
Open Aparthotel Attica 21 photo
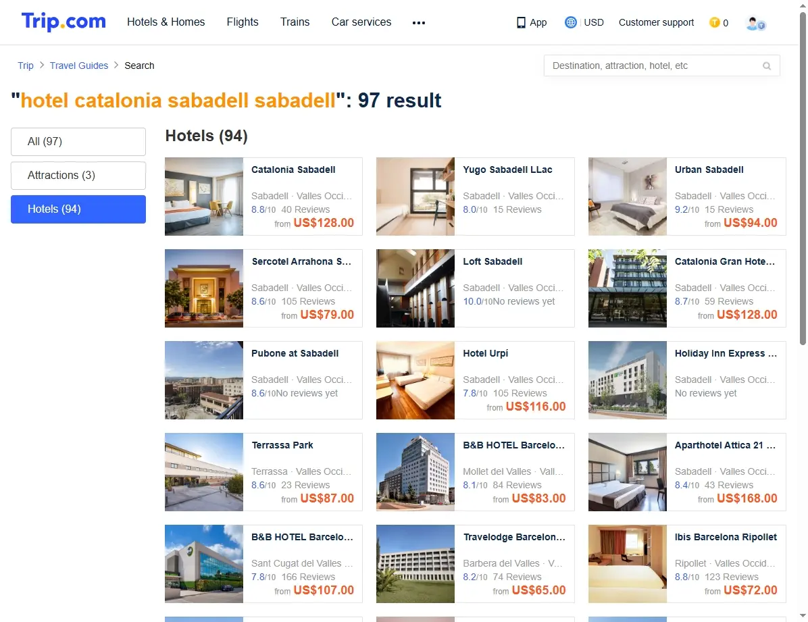click(628, 471)
